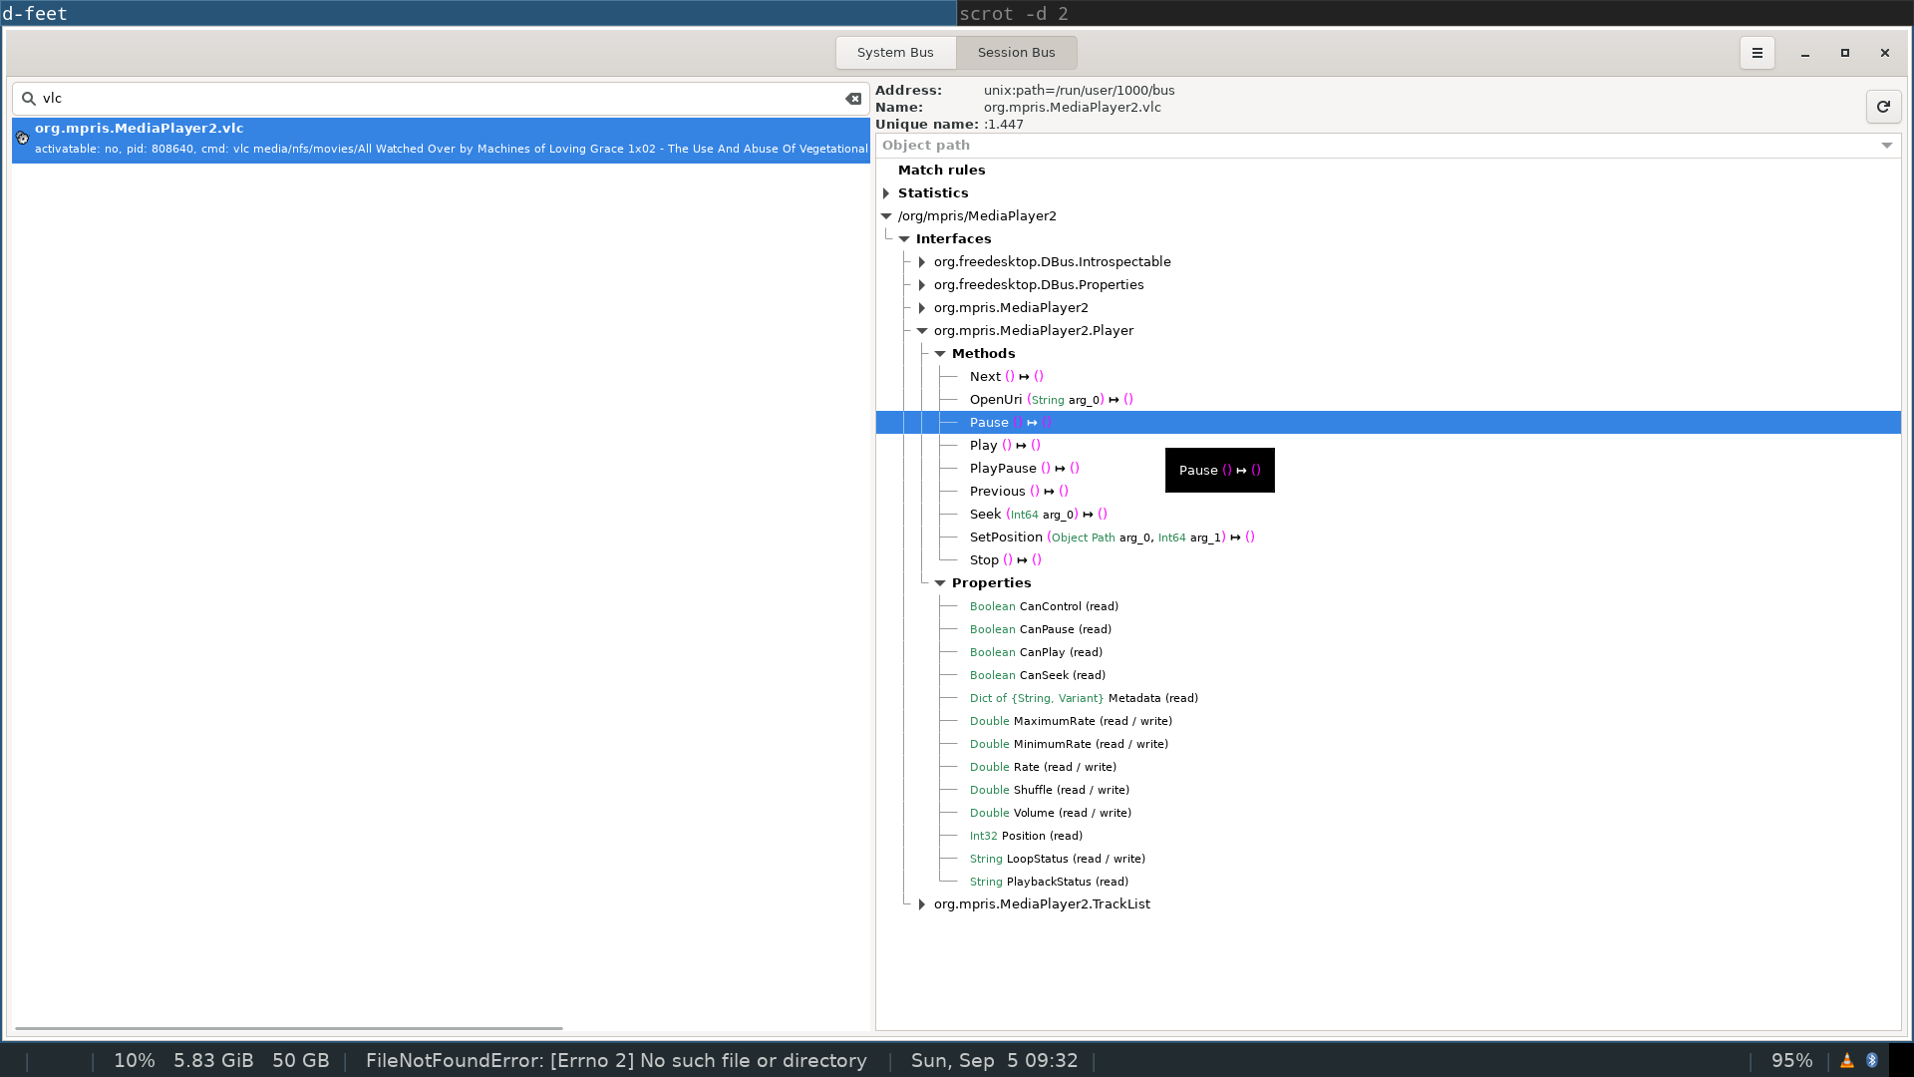
Task: Click the refresh introspection icon
Action: pos(1883,107)
